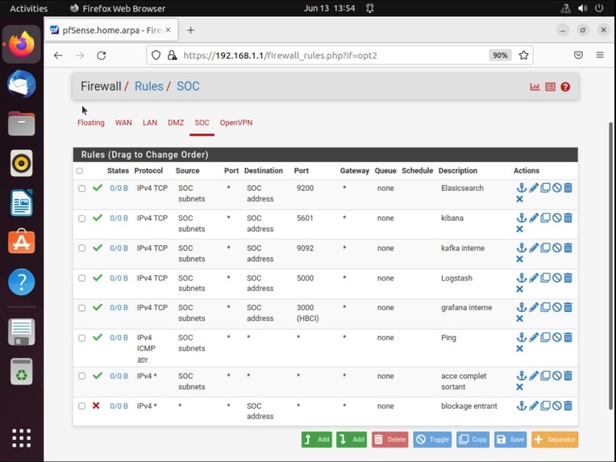The image size is (616, 462).
Task: Tick the select-all rules header checkbox
Action: (x=80, y=171)
